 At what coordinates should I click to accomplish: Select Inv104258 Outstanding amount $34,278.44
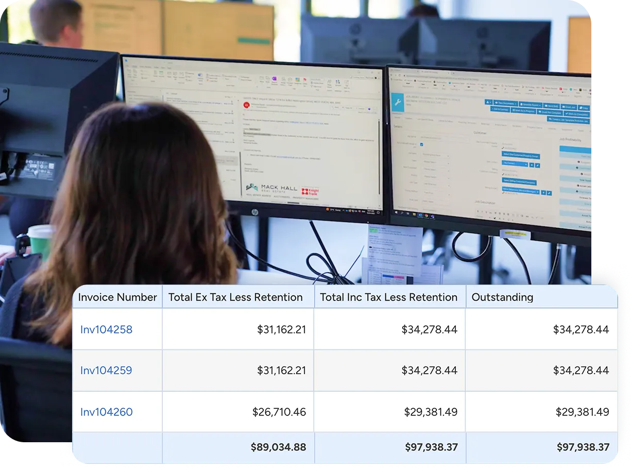[581, 329]
